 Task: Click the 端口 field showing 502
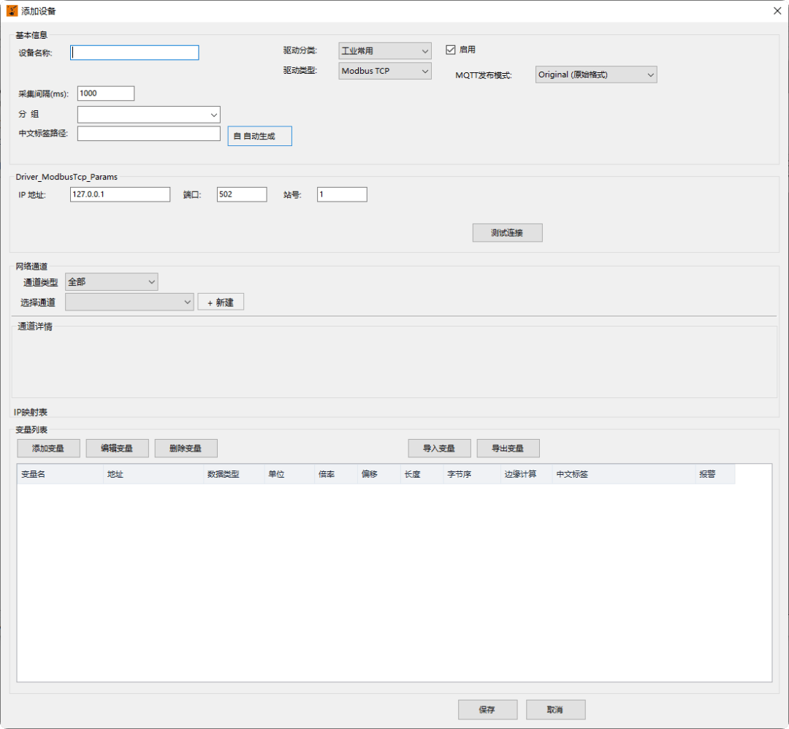(x=242, y=194)
